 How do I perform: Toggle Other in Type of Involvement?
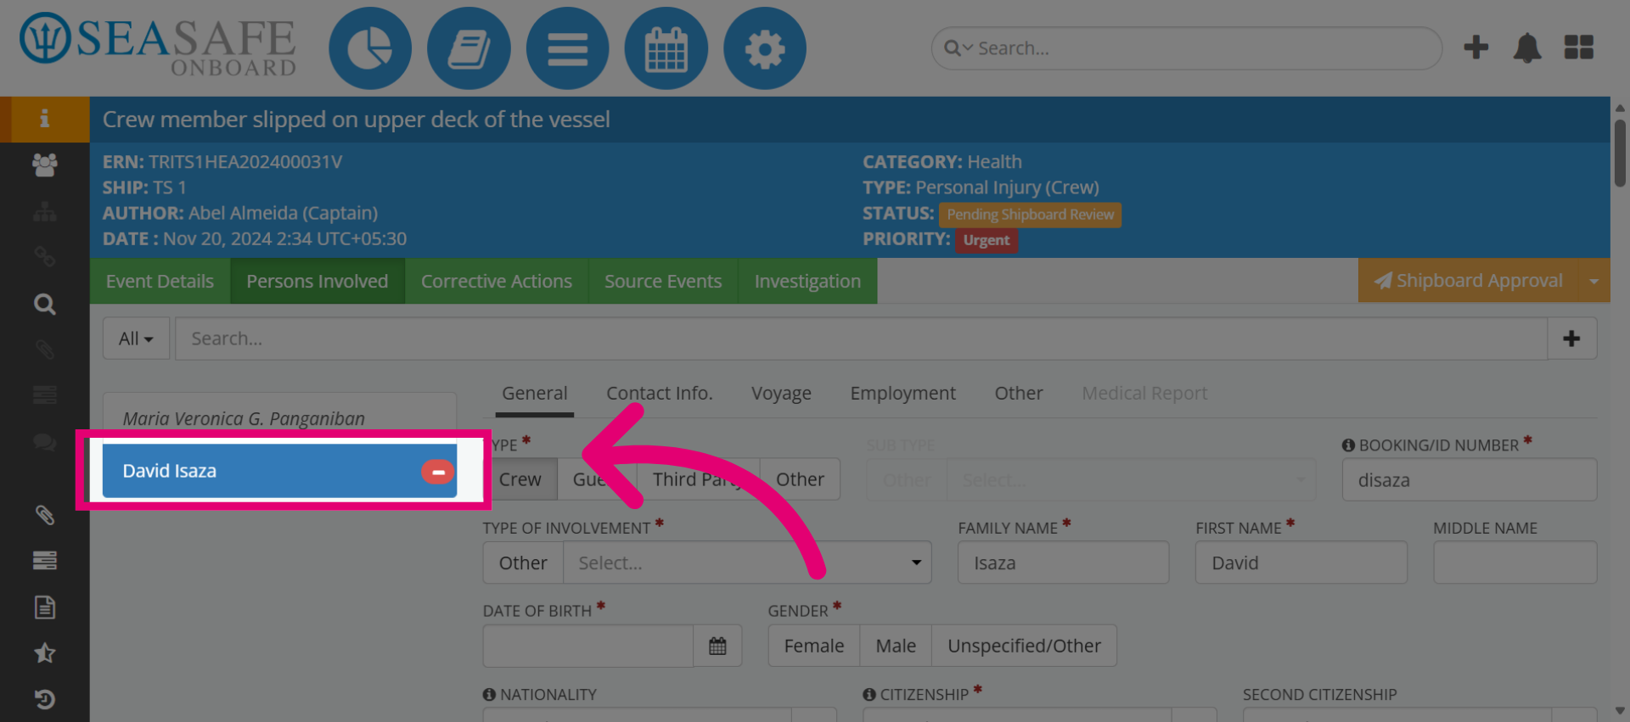pos(523,562)
